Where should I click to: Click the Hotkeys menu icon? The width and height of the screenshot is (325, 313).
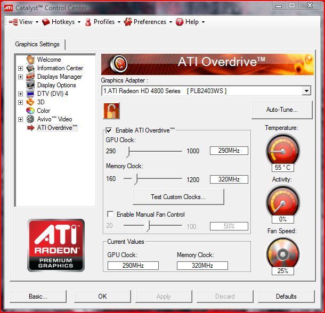(46, 22)
